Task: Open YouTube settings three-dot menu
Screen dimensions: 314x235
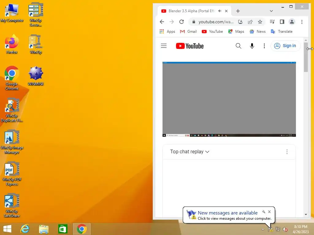Action: 264,46
